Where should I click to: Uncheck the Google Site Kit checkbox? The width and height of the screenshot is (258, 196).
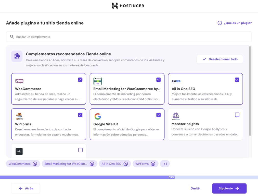pos(159,115)
